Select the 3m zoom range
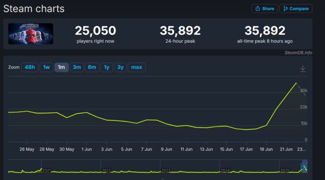The width and height of the screenshot is (325, 180). pyautogui.click(x=77, y=67)
